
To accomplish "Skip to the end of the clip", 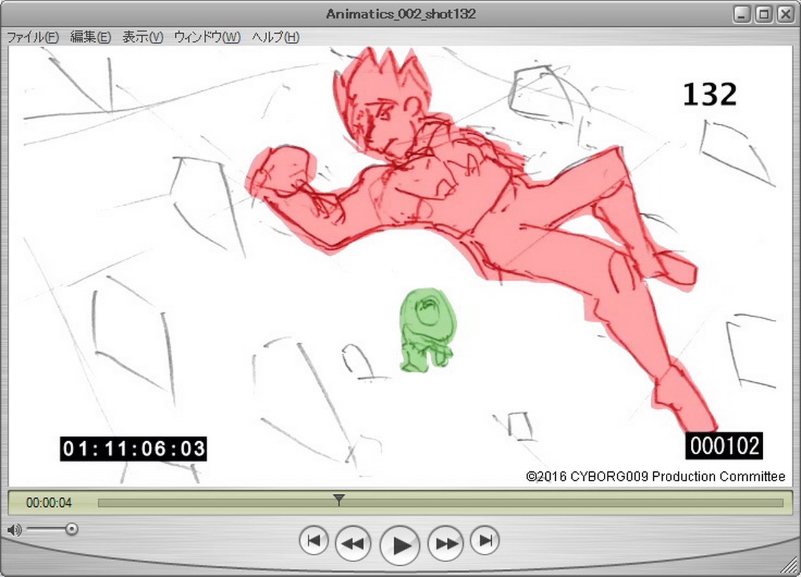I will point(485,541).
